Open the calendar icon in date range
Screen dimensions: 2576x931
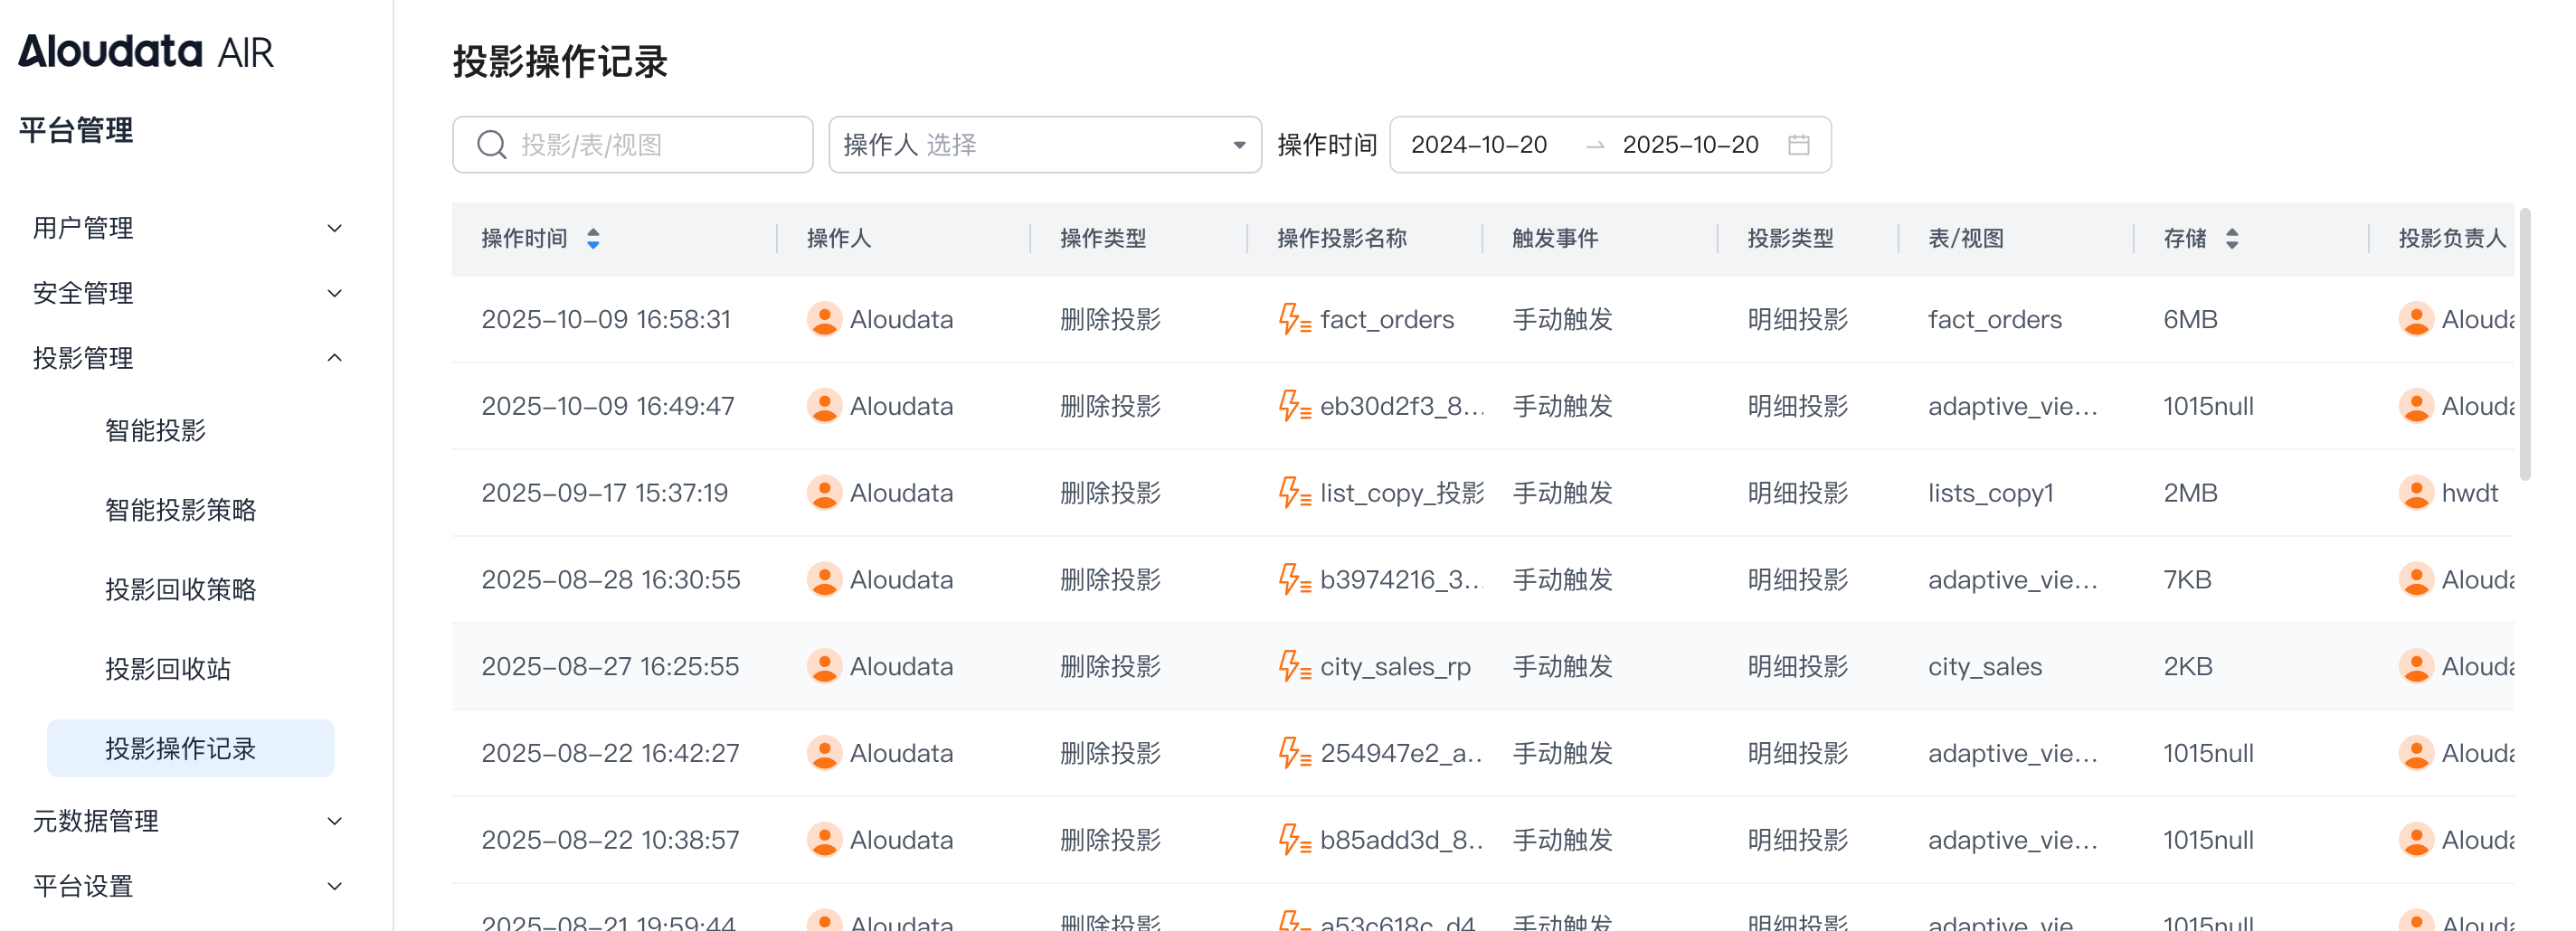(1798, 145)
